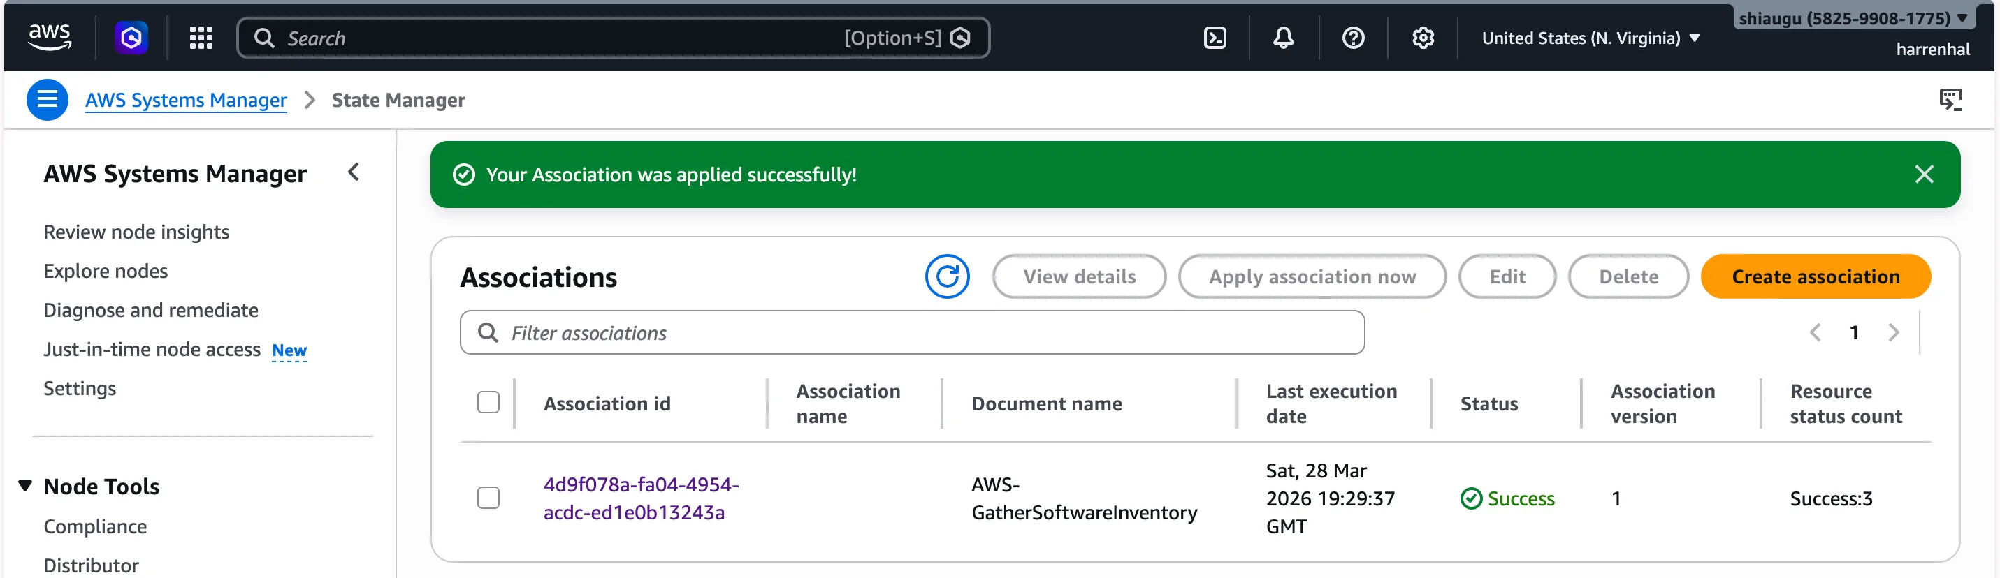Open the region selector United States (N. Virginia)

point(1590,38)
